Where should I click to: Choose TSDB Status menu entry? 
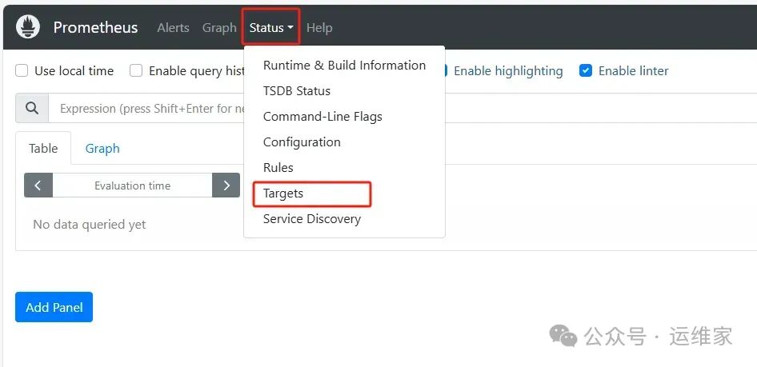pyautogui.click(x=297, y=91)
